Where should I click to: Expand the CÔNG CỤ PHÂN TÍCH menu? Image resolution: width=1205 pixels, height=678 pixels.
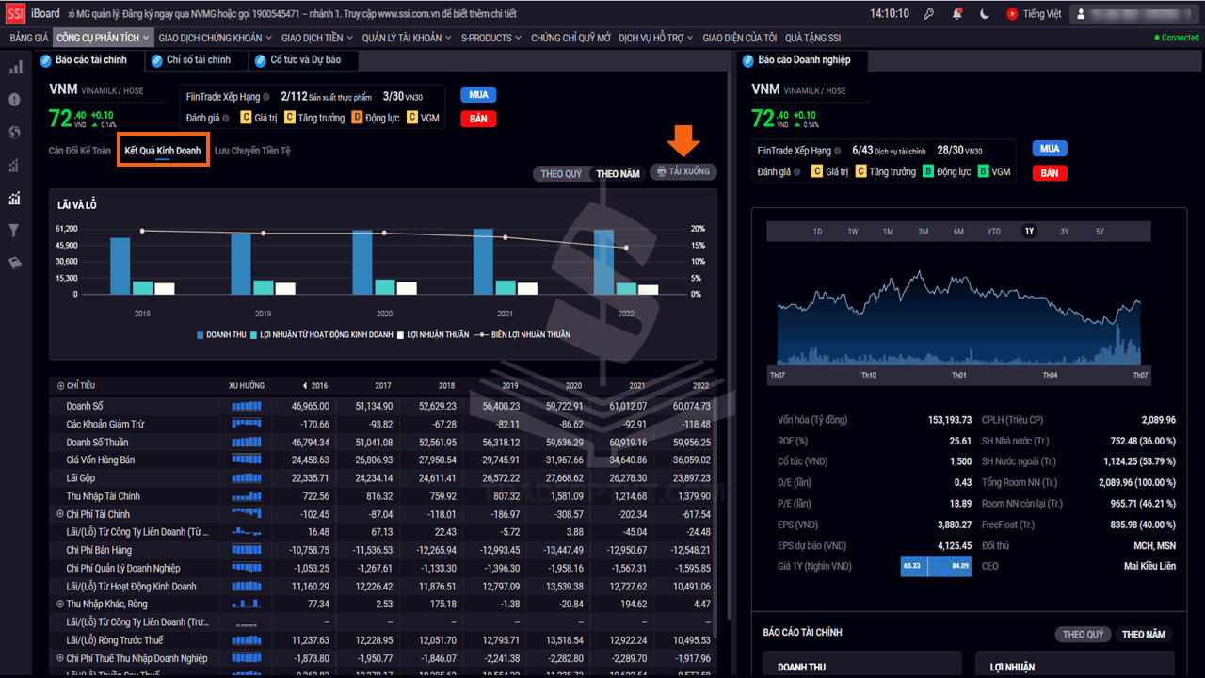pyautogui.click(x=103, y=38)
